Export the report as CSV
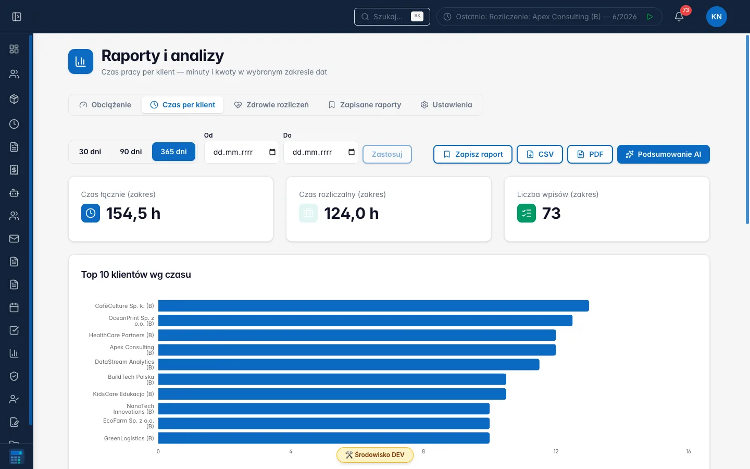This screenshot has width=750, height=469. pos(540,154)
